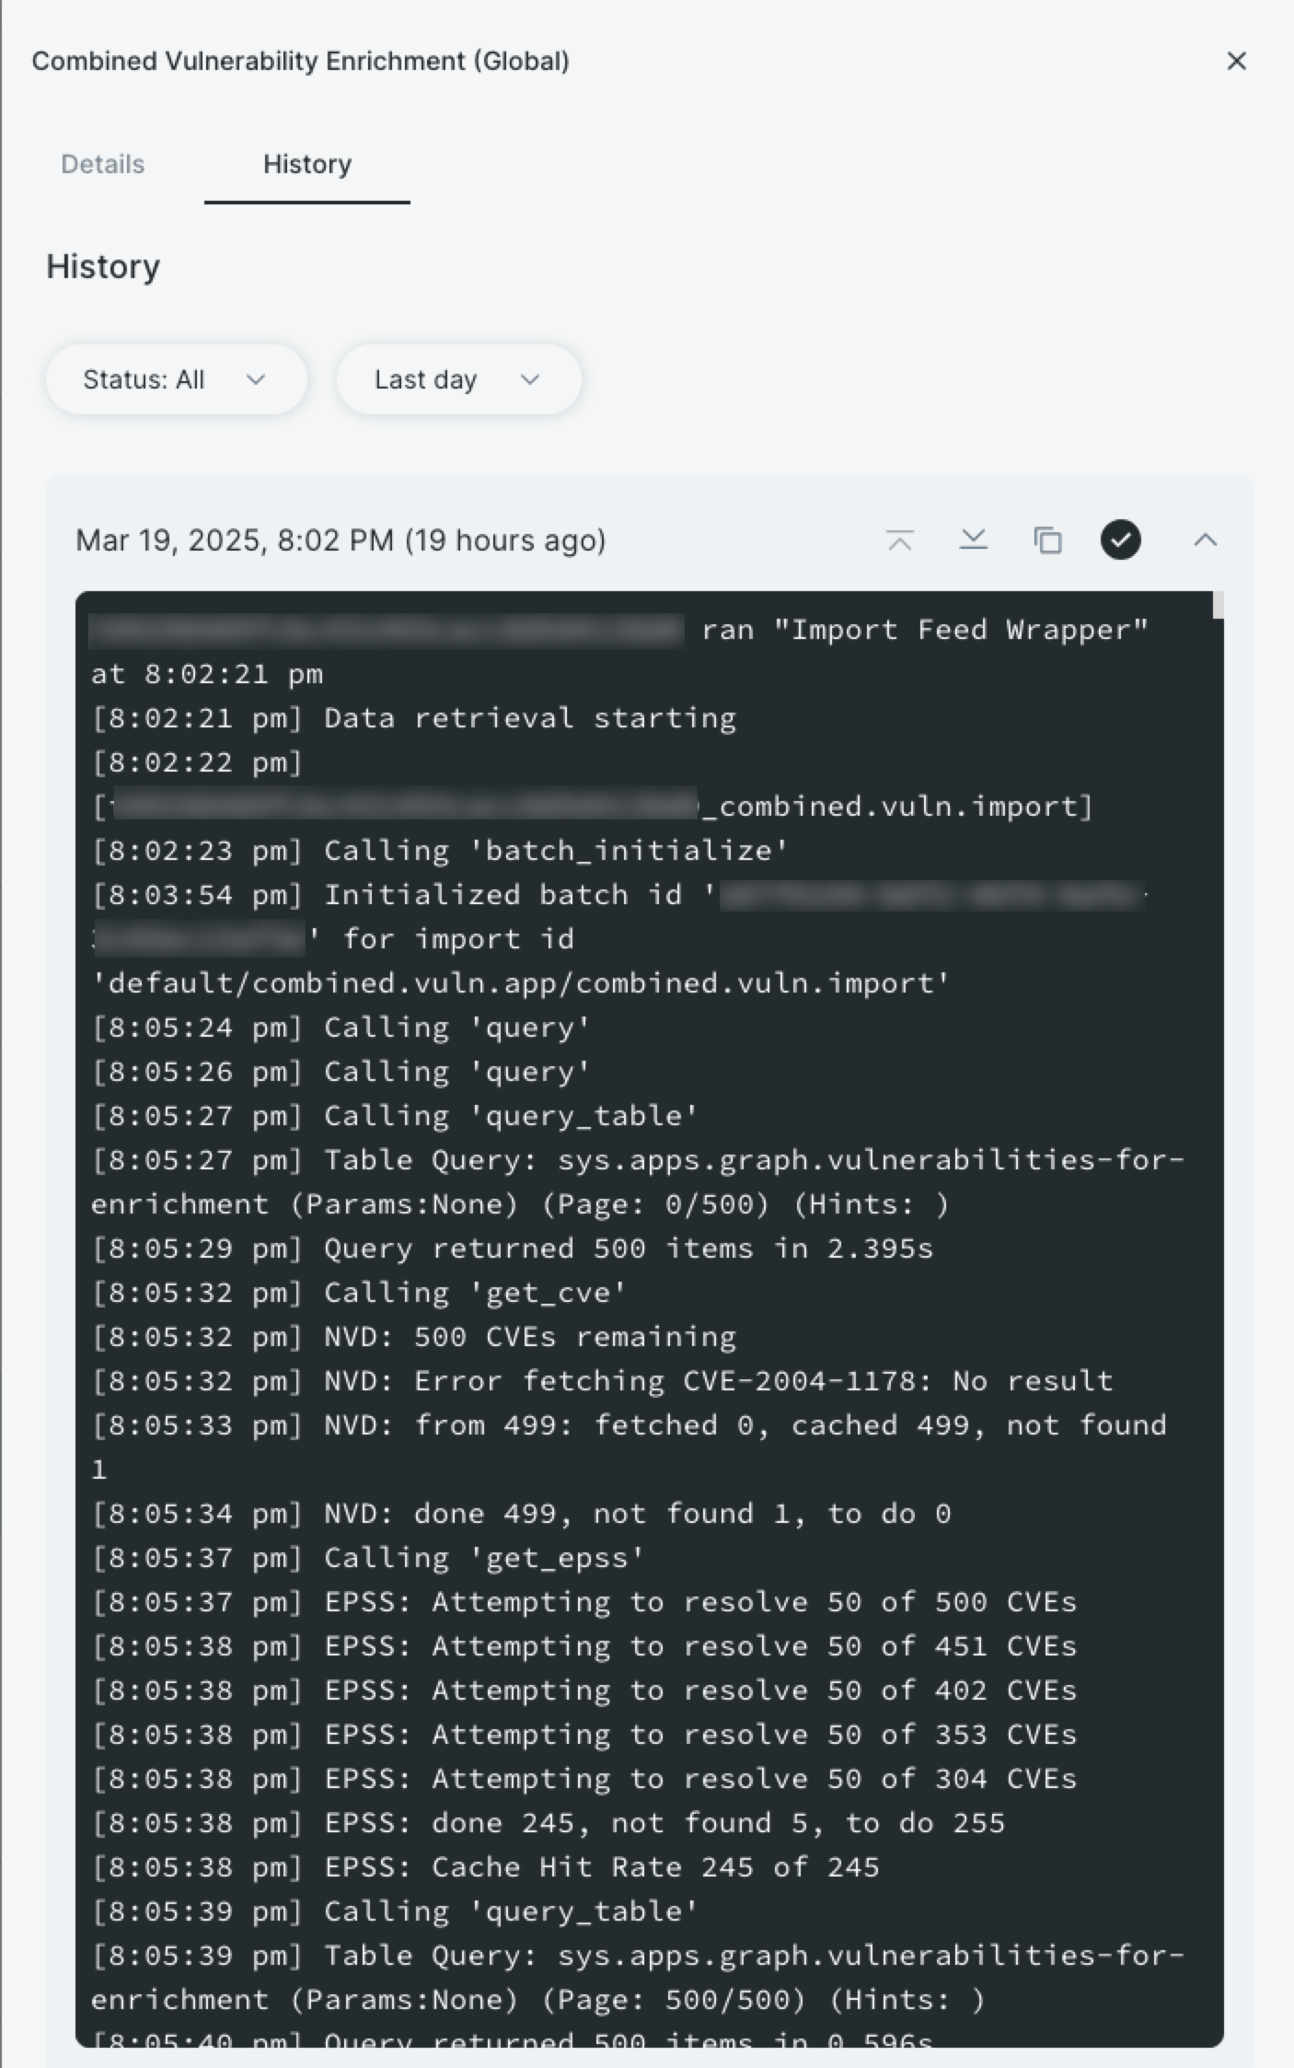
Task: Click the CVE-2004-1178 error log line
Action: (602, 1381)
